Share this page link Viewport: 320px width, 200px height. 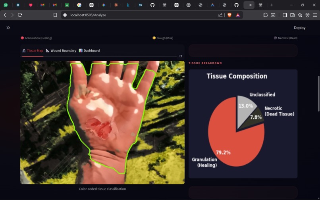[x=220, y=15]
